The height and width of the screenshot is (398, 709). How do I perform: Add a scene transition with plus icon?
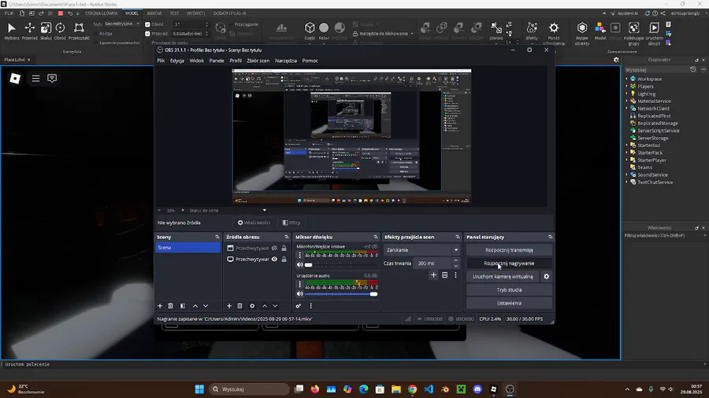[433, 275]
